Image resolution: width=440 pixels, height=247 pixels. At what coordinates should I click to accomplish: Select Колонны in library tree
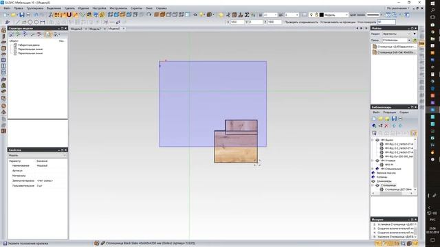pyautogui.click(x=382, y=177)
